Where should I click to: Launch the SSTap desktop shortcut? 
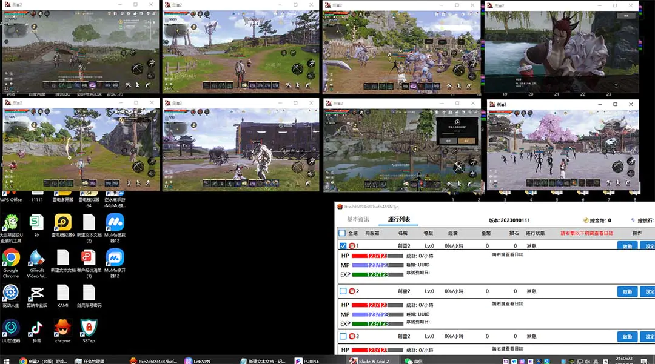click(x=89, y=328)
